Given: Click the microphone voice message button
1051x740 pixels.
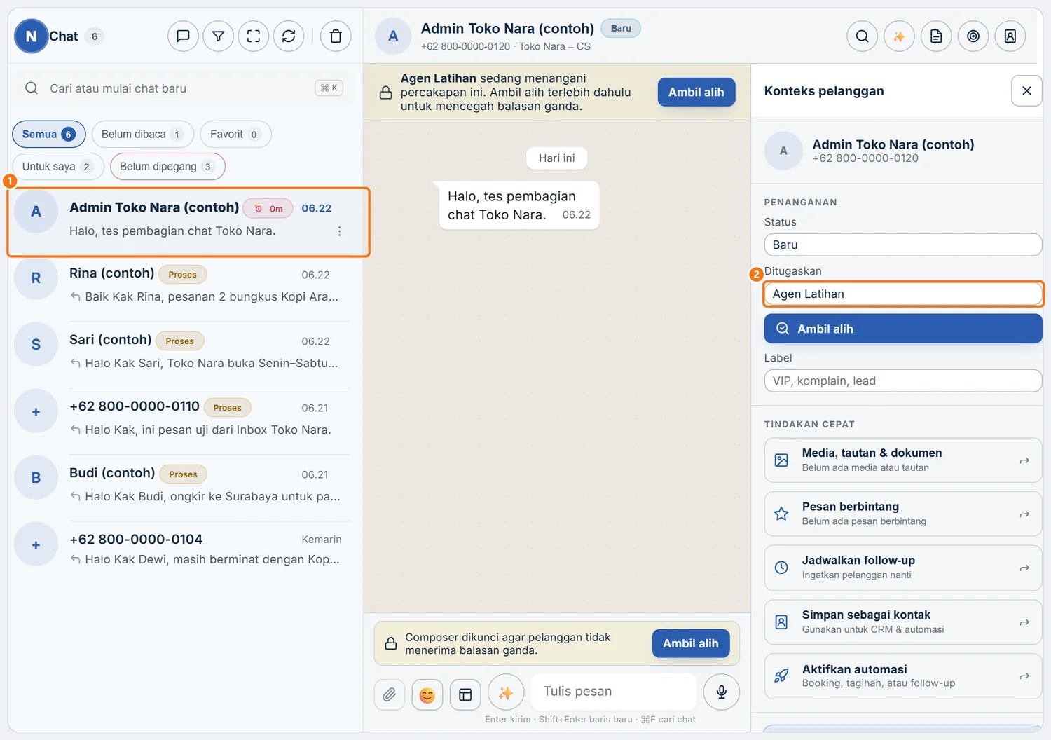Looking at the screenshot, I should coord(722,692).
